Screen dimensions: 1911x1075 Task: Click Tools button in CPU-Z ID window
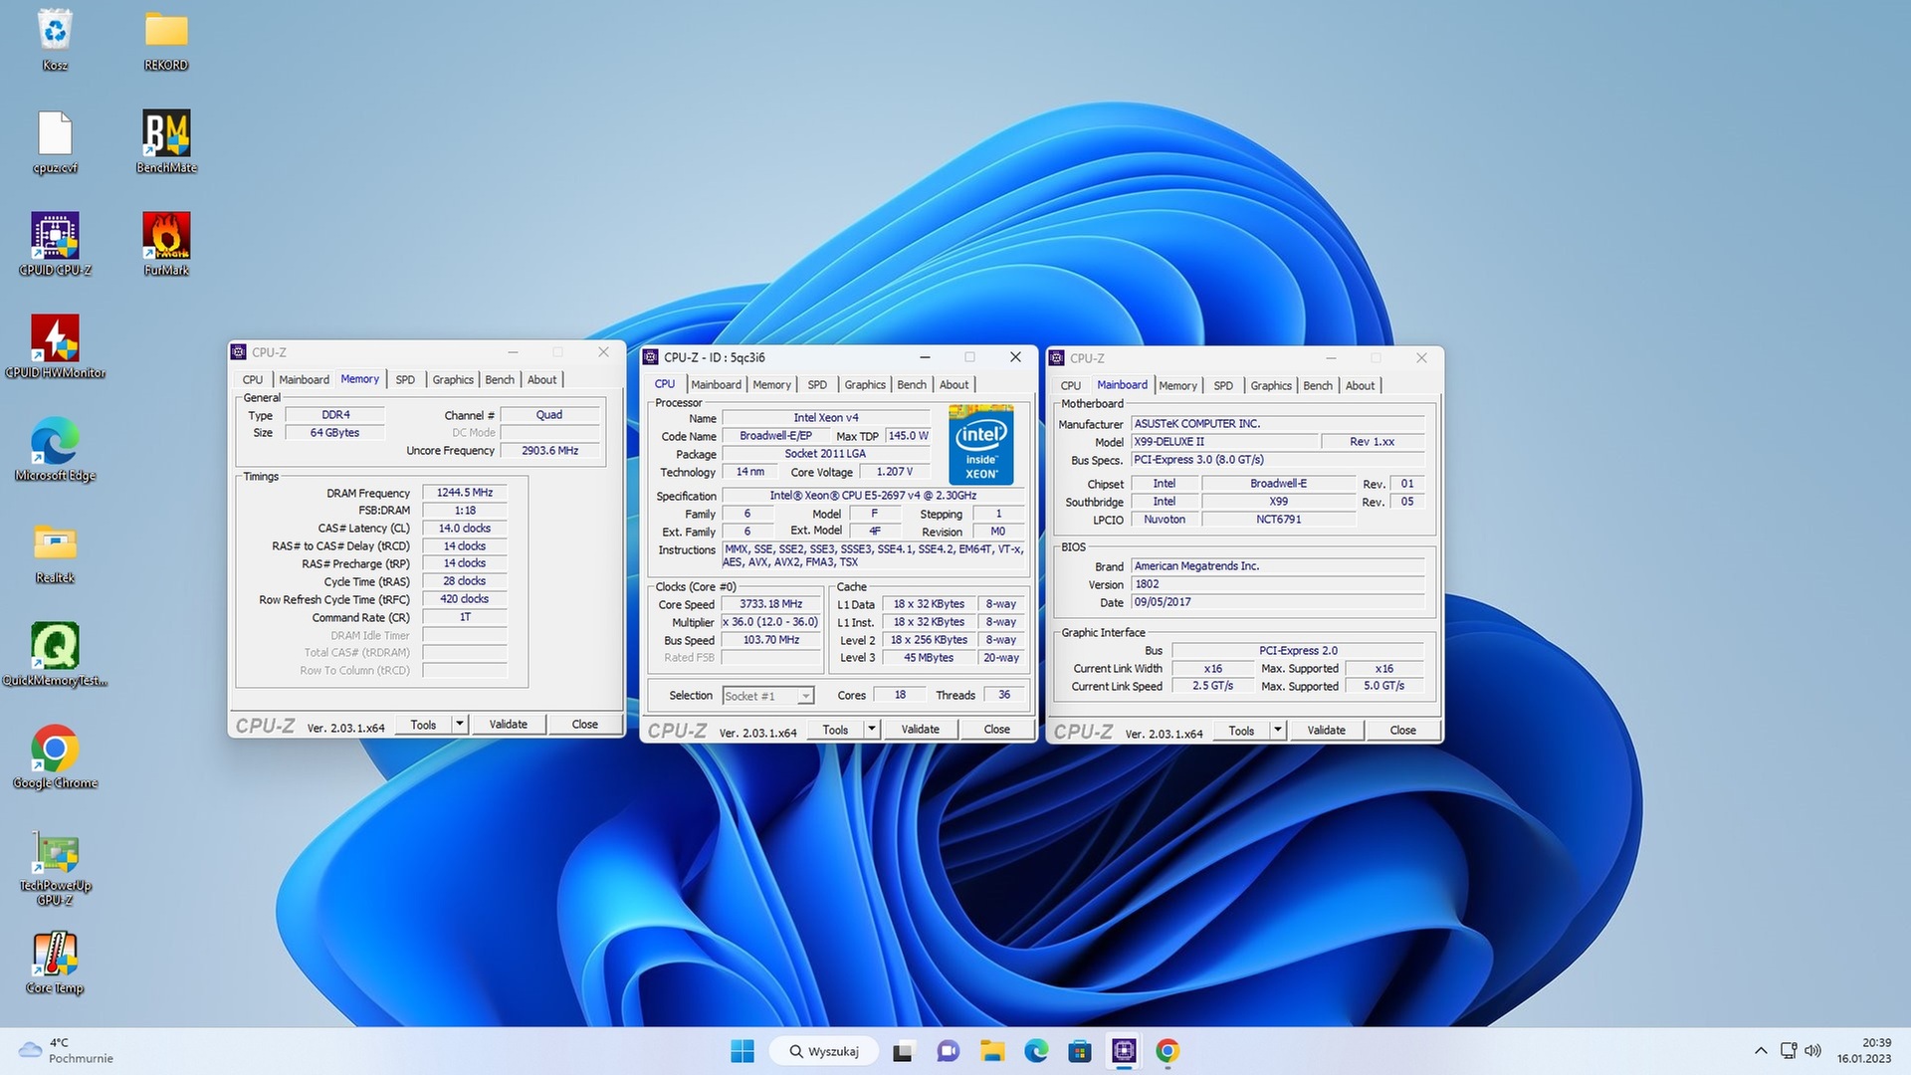[x=836, y=730]
